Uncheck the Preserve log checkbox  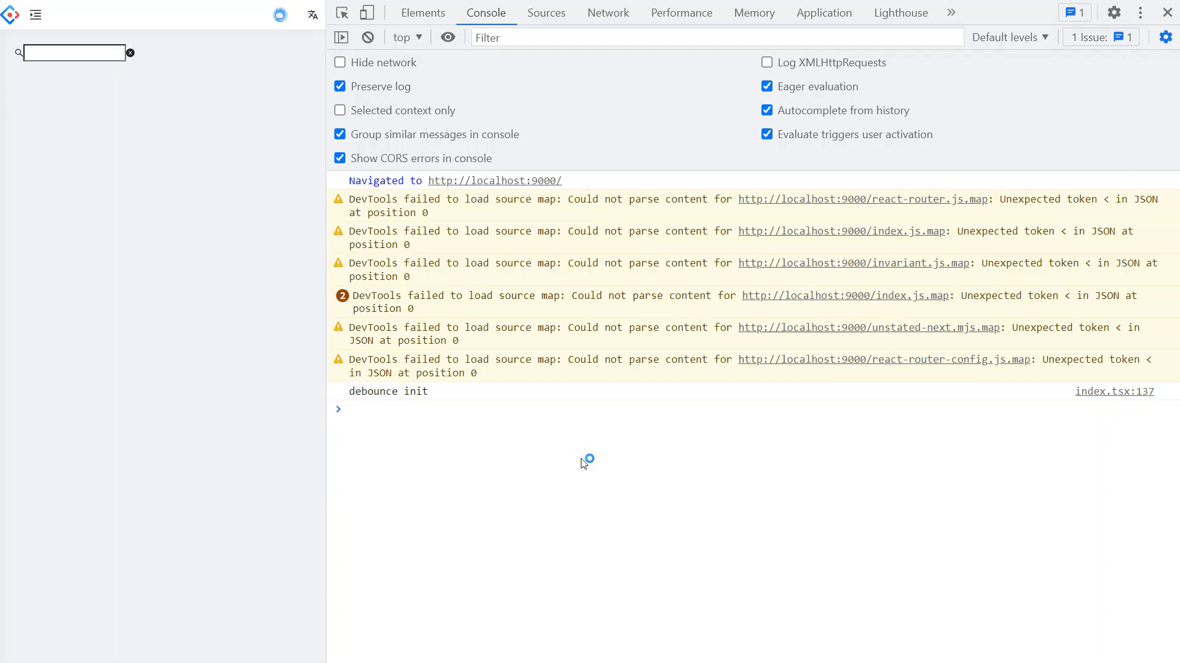tap(340, 87)
